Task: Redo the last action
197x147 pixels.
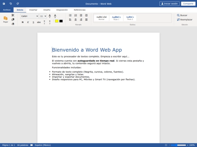Action: (18, 4)
